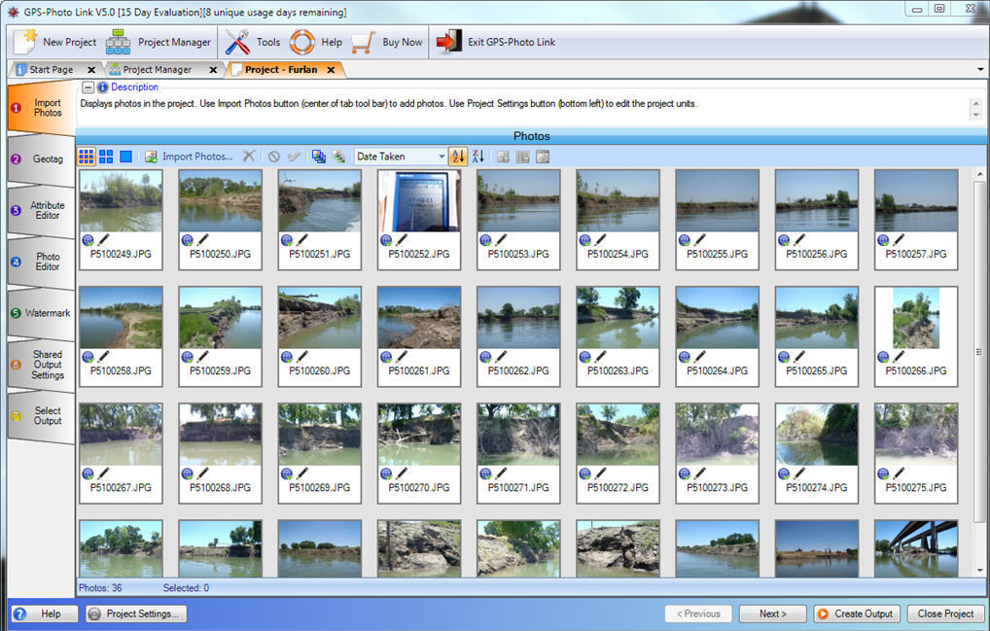Click the globe icon on P5100250.JPG thumbnail

(x=188, y=239)
